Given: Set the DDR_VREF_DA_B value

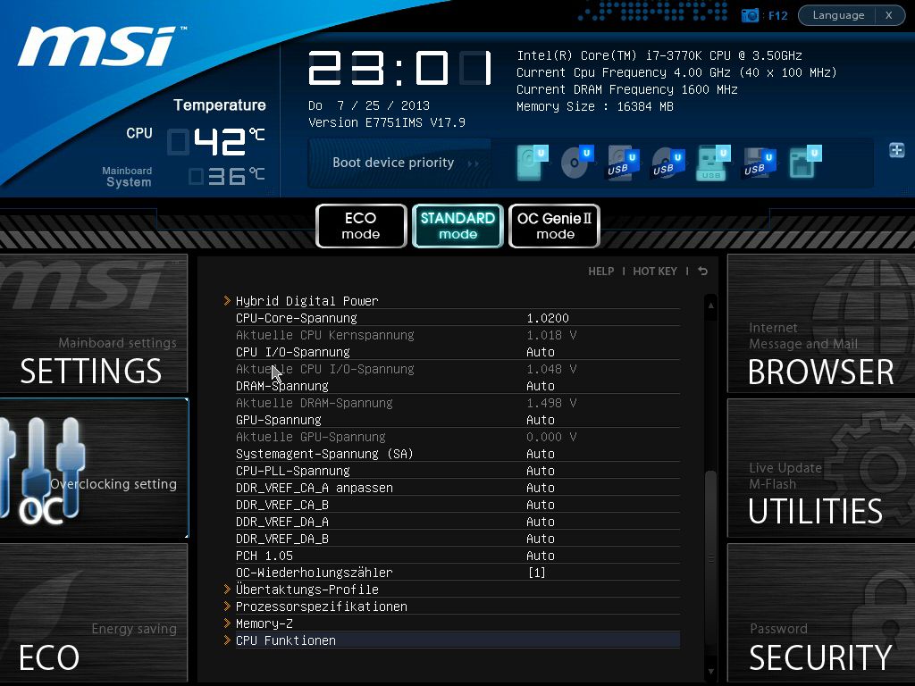Looking at the screenshot, I should pyautogui.click(x=541, y=538).
